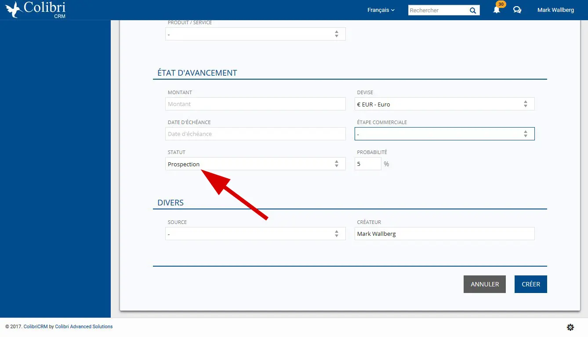The height and width of the screenshot is (337, 588).
Task: Focus the Montant input field
Action: (x=255, y=104)
